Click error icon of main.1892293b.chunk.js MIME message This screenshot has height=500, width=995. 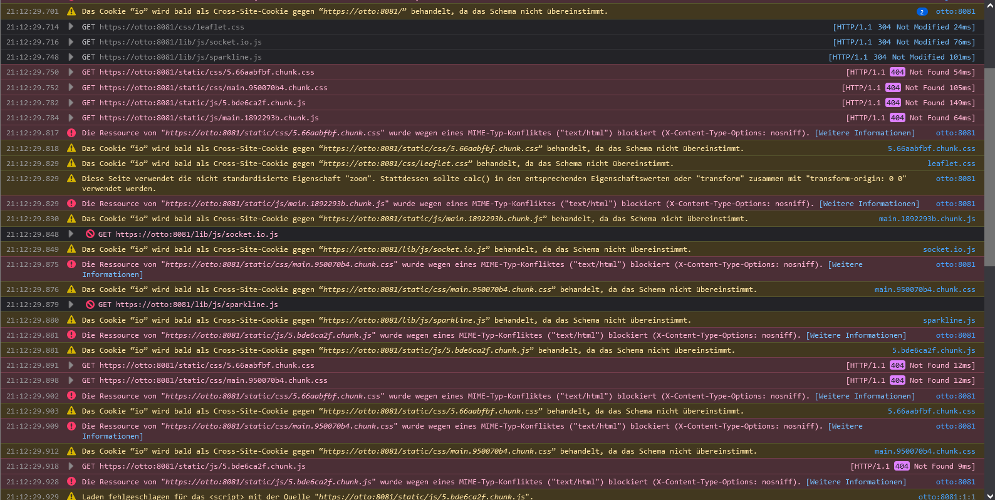tap(71, 204)
